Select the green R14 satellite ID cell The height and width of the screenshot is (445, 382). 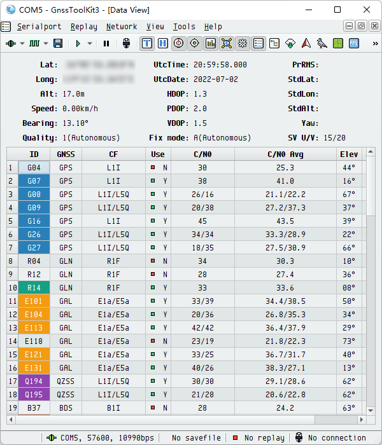pyautogui.click(x=34, y=287)
